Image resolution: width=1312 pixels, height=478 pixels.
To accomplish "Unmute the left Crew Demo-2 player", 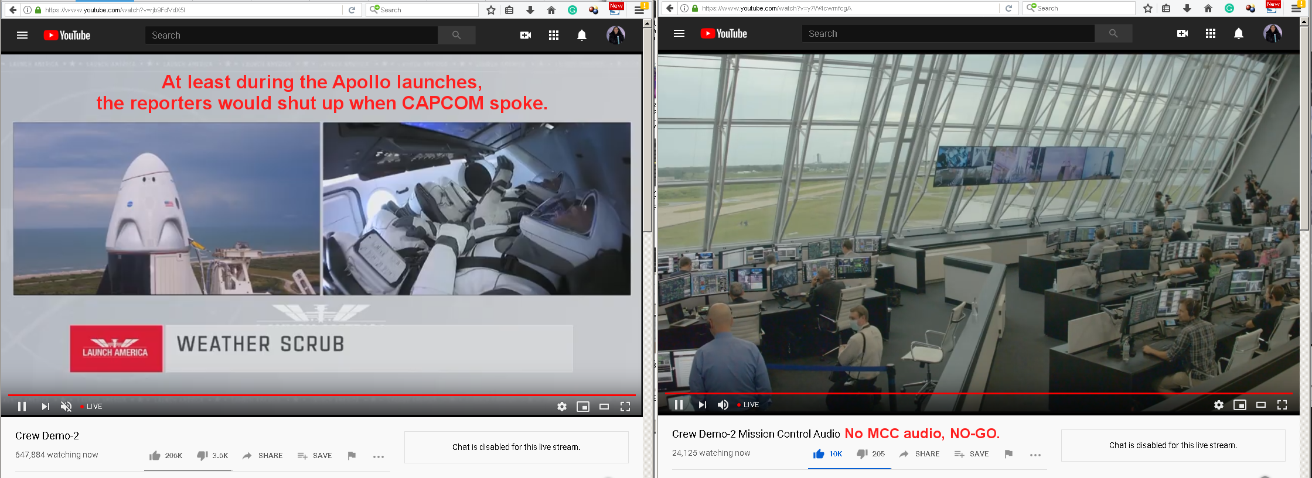I will click(x=66, y=407).
